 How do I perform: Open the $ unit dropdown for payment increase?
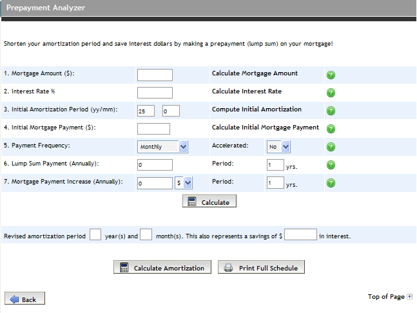click(184, 183)
